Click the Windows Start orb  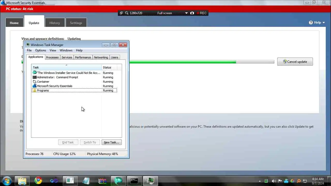[x=7, y=180]
